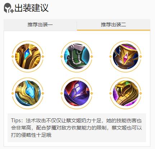The width and height of the screenshot is (155, 149).
Task: Click left diamond marker of snake staff
Action: click(110, 93)
